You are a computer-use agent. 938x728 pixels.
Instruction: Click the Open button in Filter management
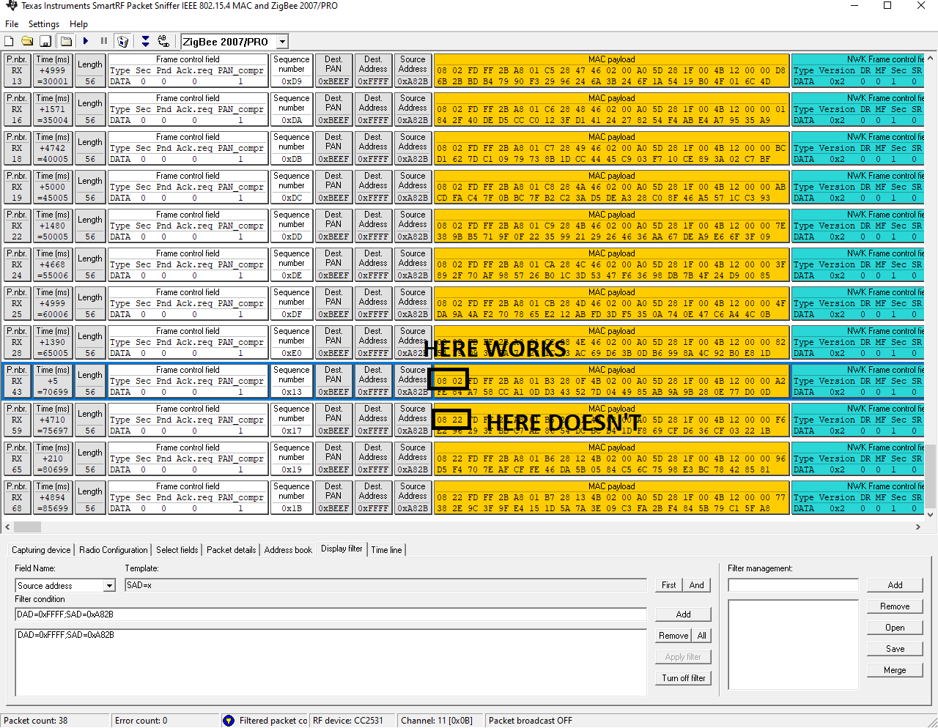pos(895,628)
